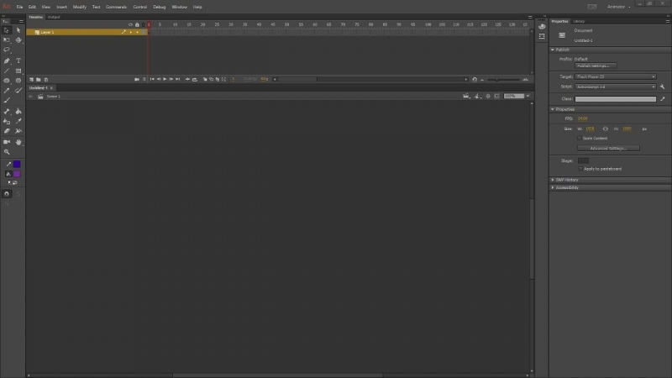Delete layer with the trash icon

pos(46,79)
